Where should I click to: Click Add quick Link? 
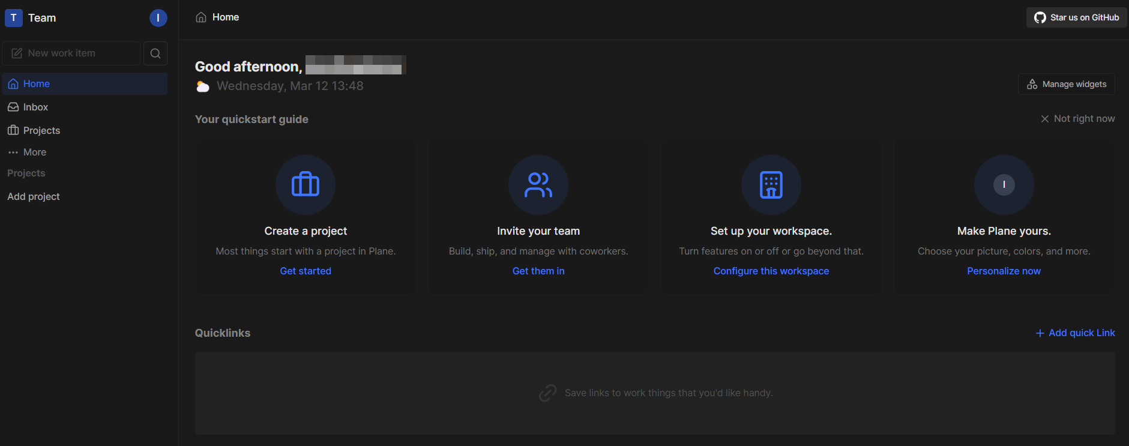[1075, 333]
